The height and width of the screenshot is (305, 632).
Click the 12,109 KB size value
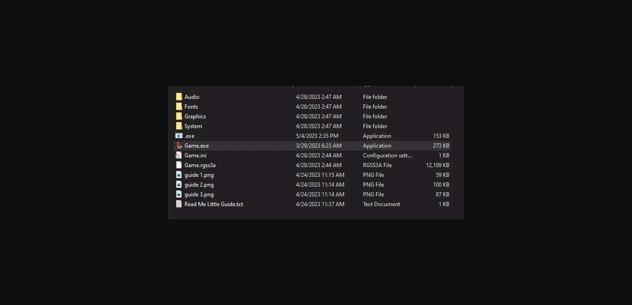(x=437, y=165)
